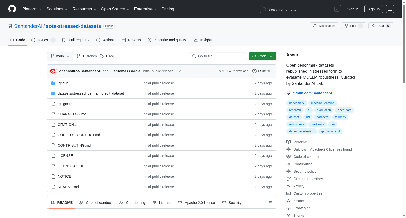Click the .gitignore file icon
The width and height of the screenshot is (406, 218).
(53, 104)
